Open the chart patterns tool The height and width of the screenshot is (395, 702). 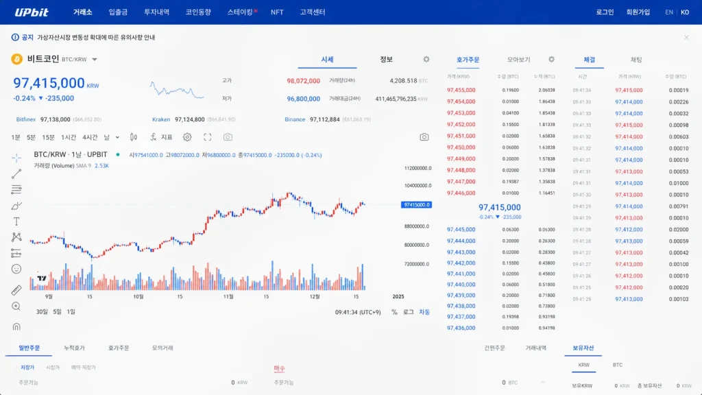tap(16, 237)
